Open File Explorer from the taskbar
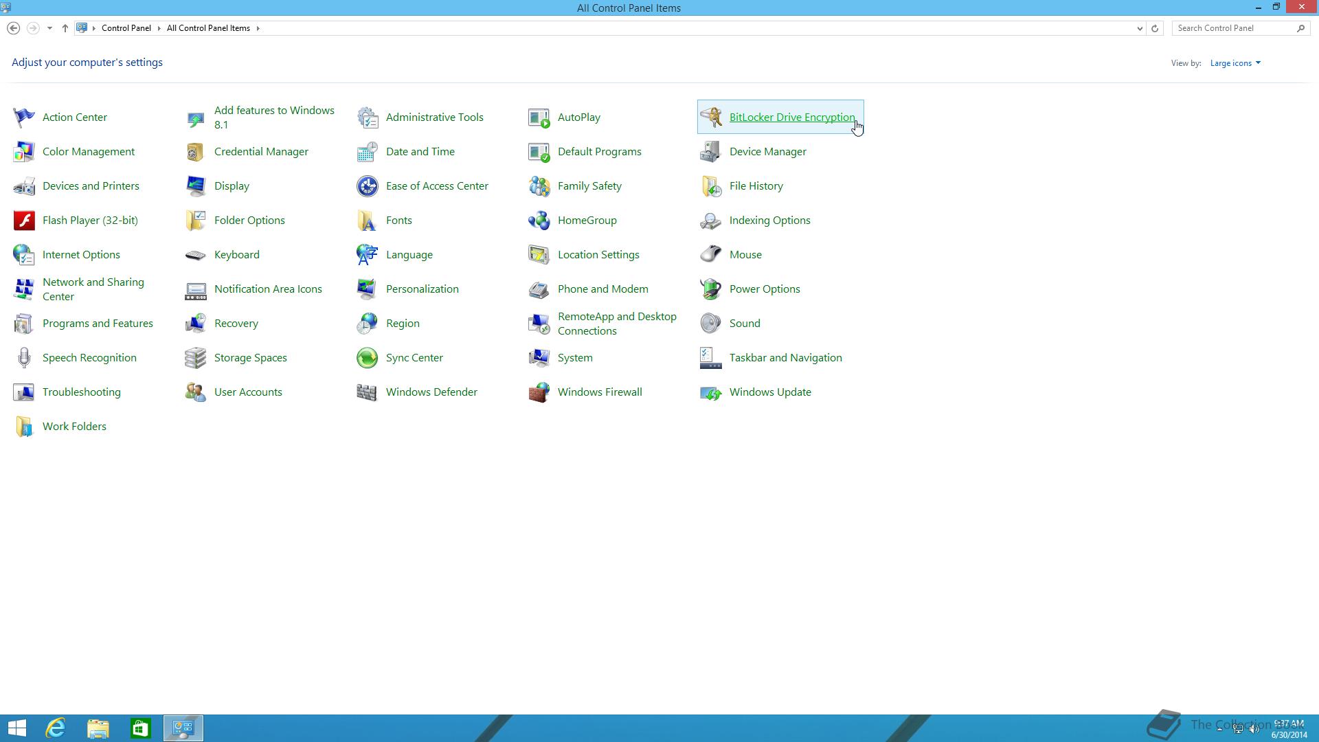This screenshot has height=742, width=1319. coord(98,728)
